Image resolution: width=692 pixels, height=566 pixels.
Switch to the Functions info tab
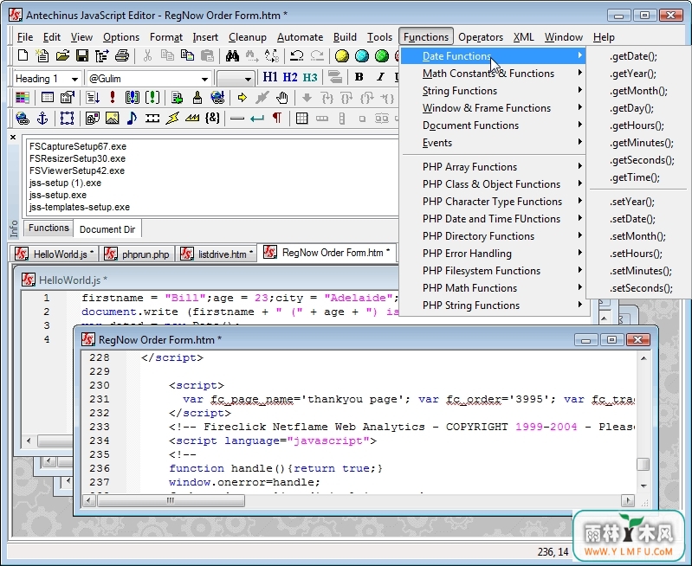pos(49,228)
